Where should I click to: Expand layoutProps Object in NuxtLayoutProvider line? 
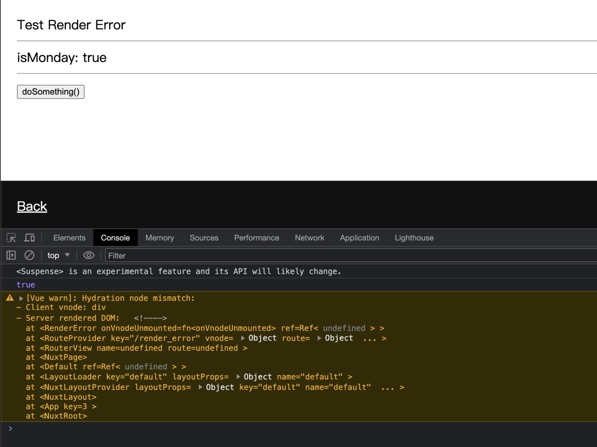click(201, 387)
